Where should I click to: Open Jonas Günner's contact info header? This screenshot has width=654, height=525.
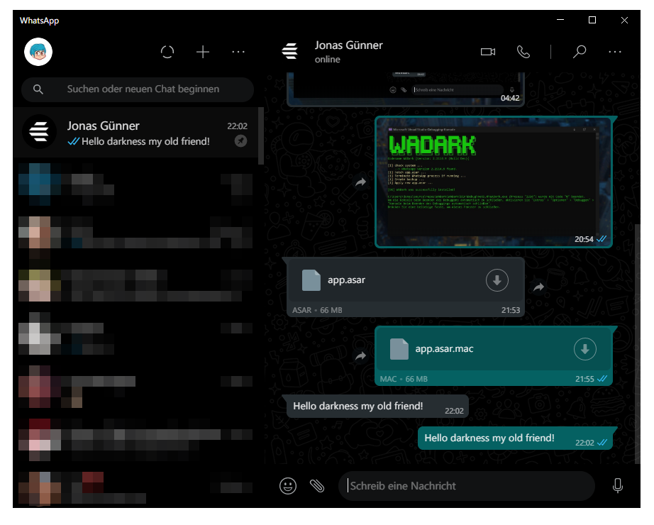pos(349,51)
